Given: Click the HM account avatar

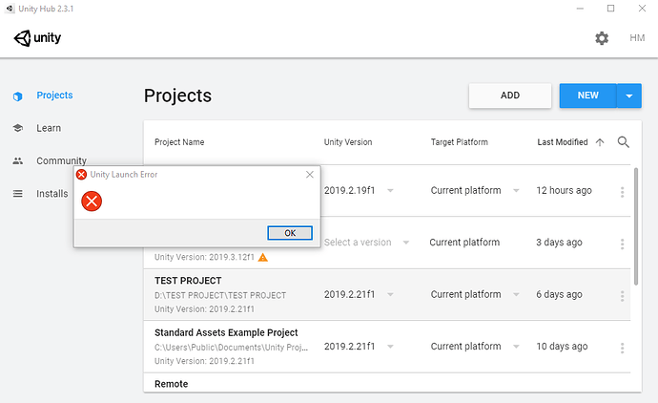Looking at the screenshot, I should click(x=637, y=38).
